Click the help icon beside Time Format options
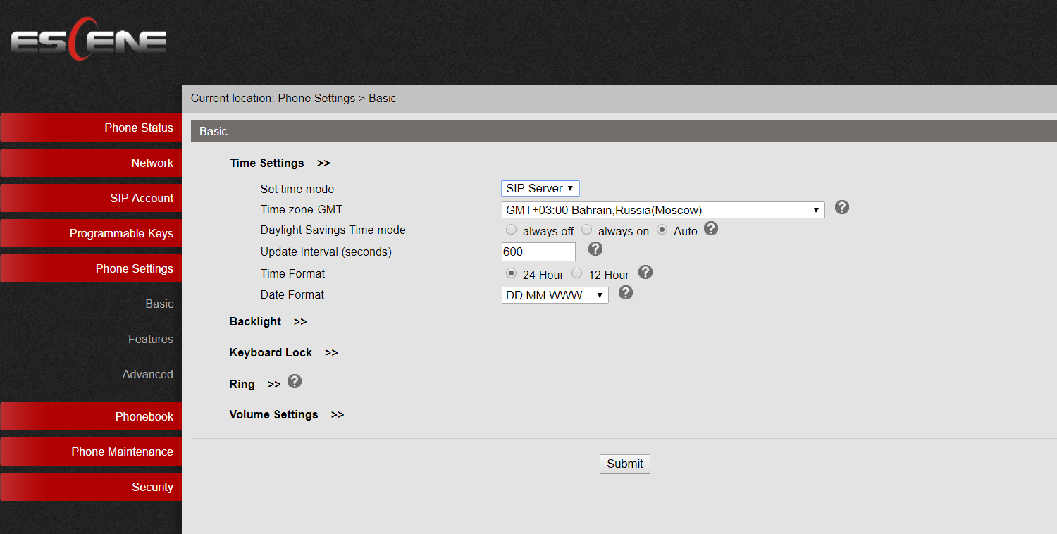 pos(645,272)
